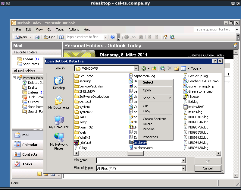The image size is (241, 190).
Task: Click the Outlook Help question mark icon
Action: 113,37
